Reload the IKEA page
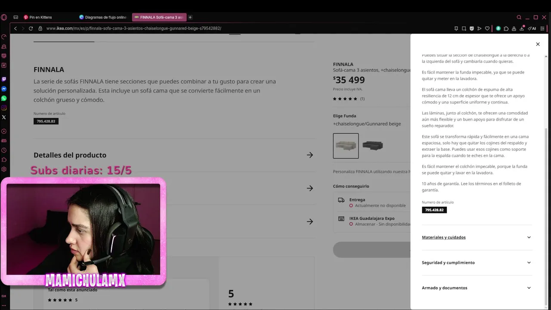Viewport: 551px width, 310px height. point(31,28)
